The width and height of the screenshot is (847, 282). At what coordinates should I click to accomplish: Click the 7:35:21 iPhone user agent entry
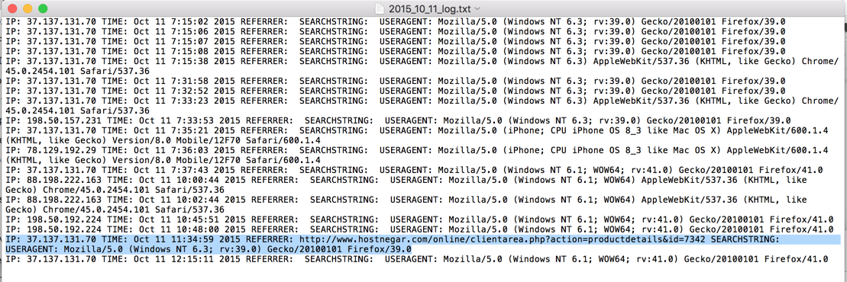tap(416, 136)
